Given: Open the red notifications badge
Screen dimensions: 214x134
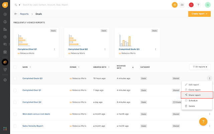Looking at the screenshot, I should tap(191, 5).
